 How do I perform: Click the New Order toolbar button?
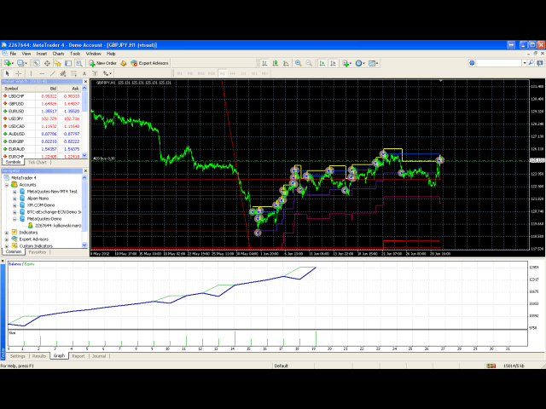103,62
